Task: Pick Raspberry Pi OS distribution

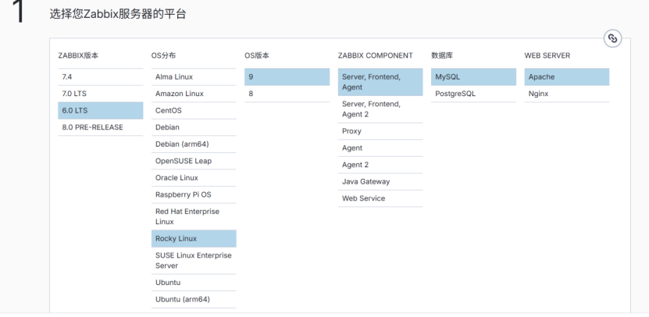Action: (194, 194)
